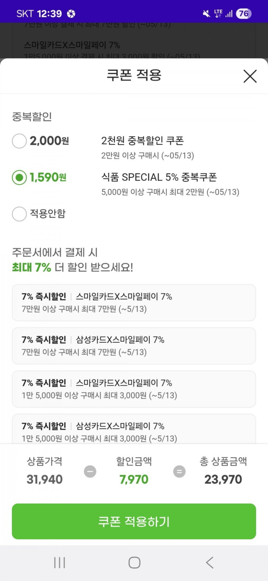Tap the 식품 SPECIAL 5% 중복쿠폰 title
268x581 pixels.
coord(159,177)
